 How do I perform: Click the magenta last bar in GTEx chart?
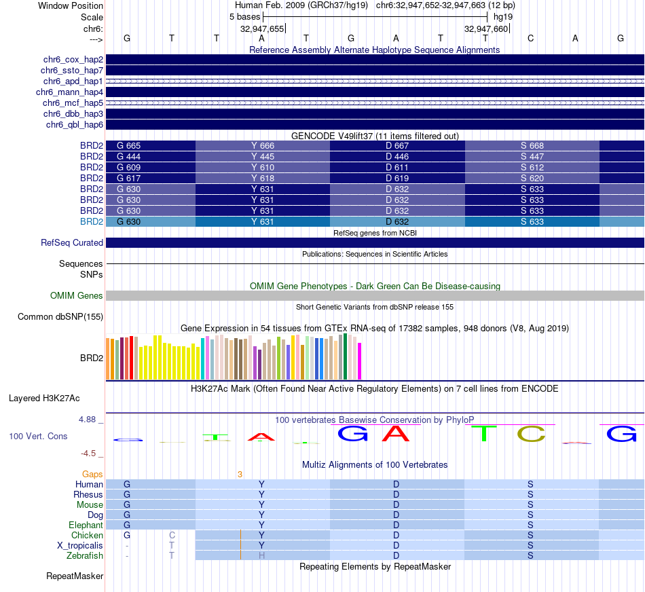point(360,360)
